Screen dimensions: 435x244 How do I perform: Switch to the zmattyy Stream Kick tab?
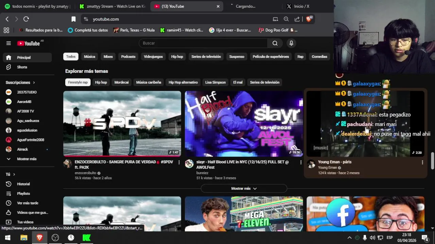pyautogui.click(x=113, y=6)
